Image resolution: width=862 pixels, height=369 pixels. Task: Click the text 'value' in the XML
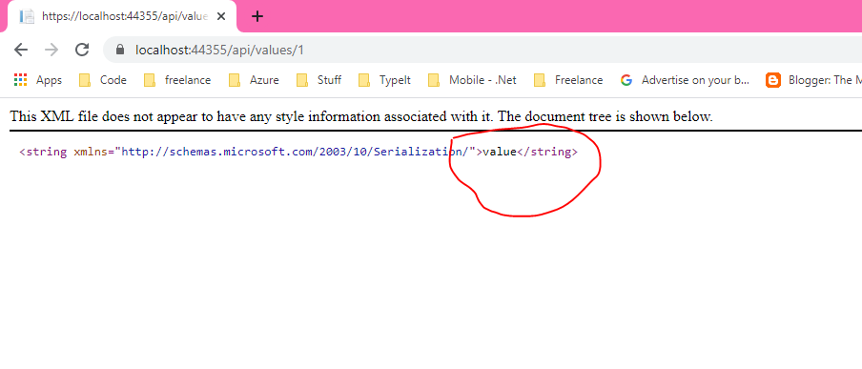pyautogui.click(x=499, y=152)
